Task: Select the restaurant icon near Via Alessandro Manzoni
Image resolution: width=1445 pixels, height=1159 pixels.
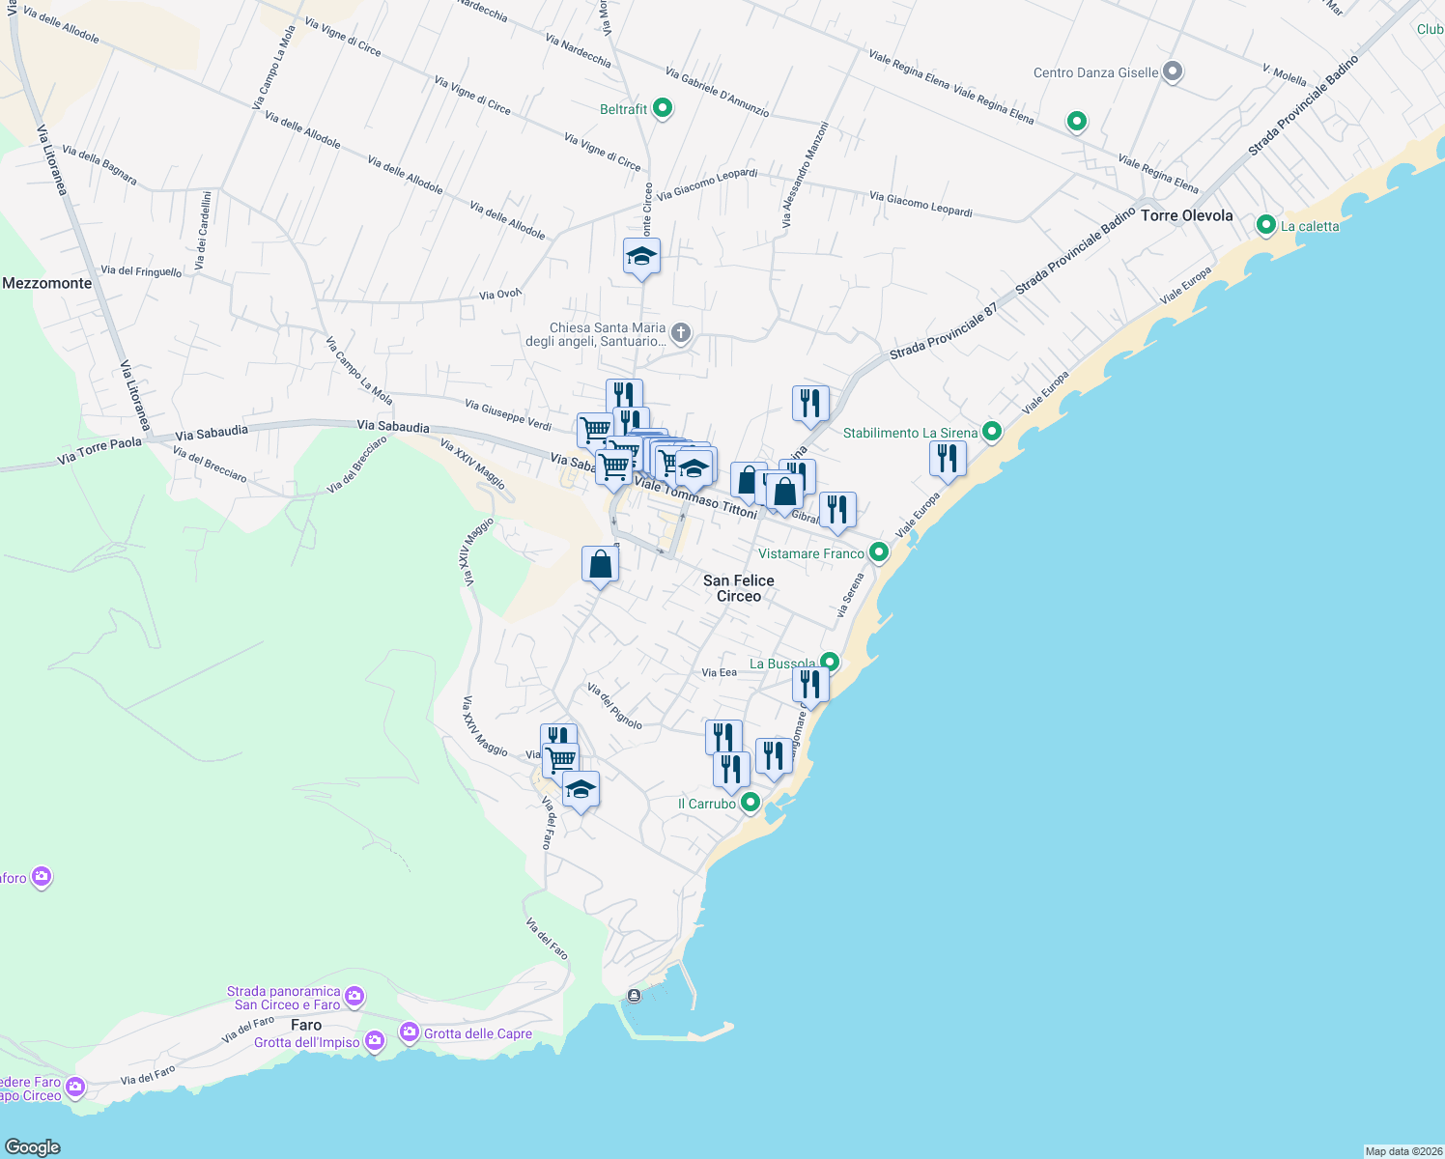Action: point(810,404)
